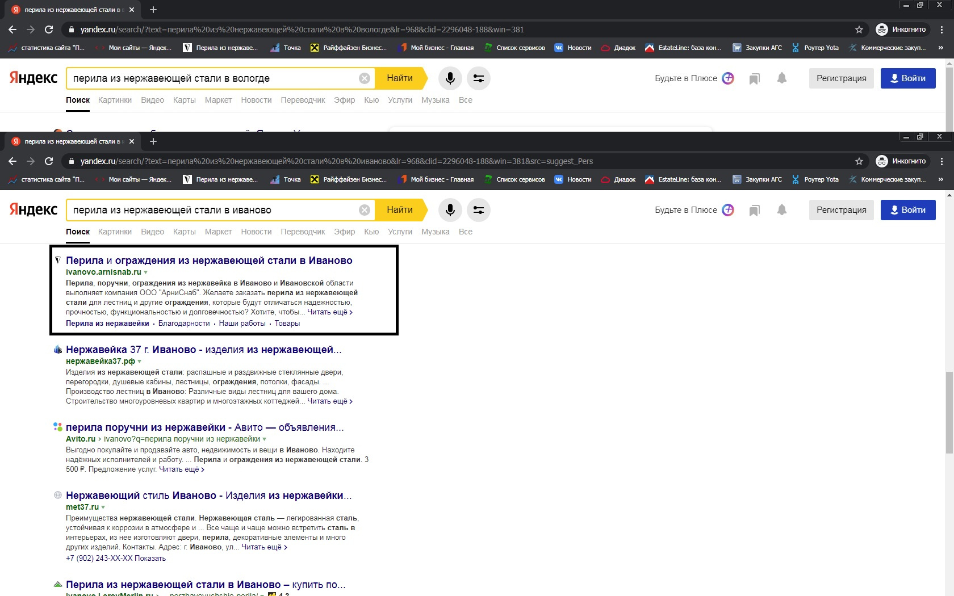
Task: Open the 'Точка' bookmark in the Вологда window
Action: (x=286, y=48)
